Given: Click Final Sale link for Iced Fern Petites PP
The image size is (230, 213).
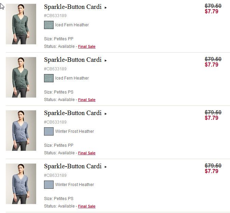Looking at the screenshot, I should point(87,46).
